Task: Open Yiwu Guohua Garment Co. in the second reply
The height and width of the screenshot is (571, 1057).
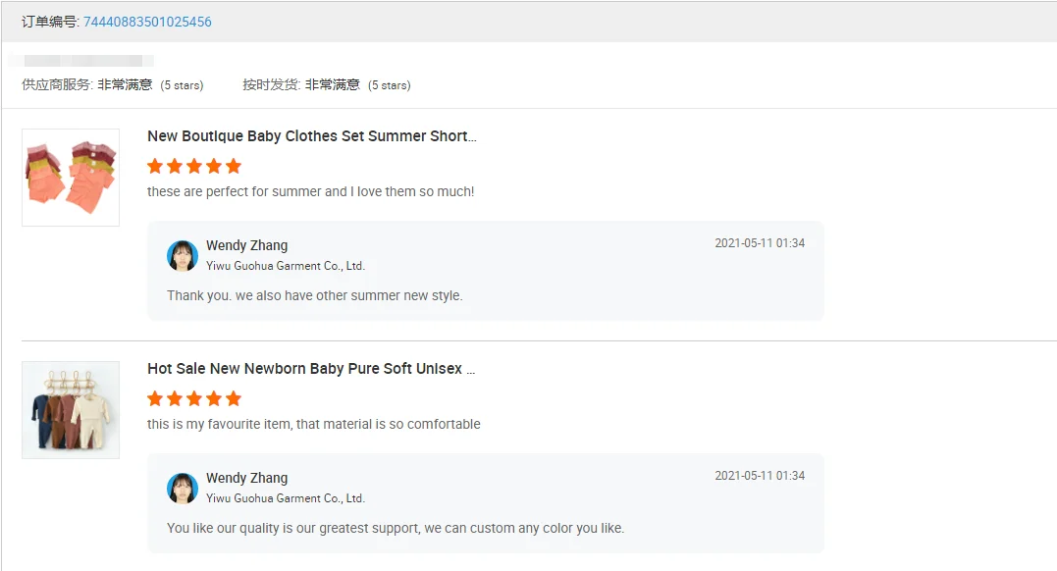Action: 285,498
